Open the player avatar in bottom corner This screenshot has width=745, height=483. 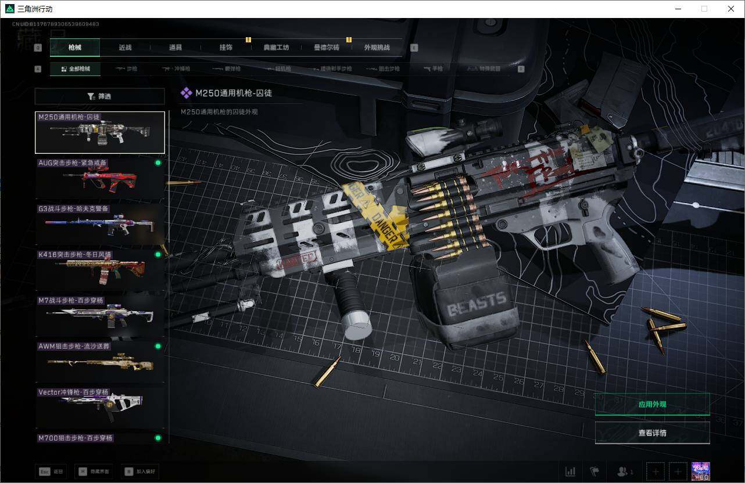[x=701, y=471]
